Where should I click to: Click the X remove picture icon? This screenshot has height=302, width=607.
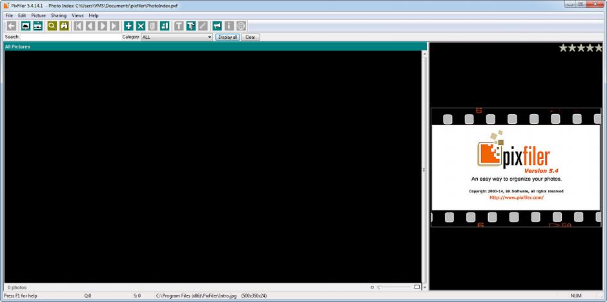click(x=141, y=26)
